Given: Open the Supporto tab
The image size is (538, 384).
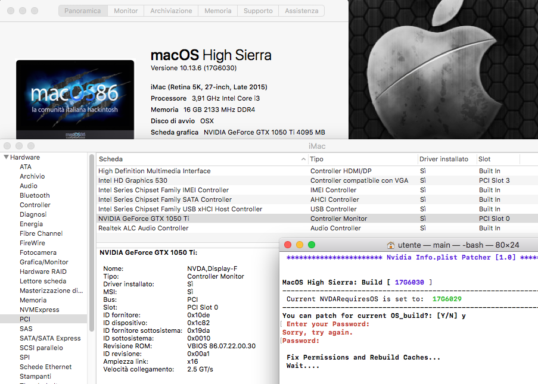Looking at the screenshot, I should 258,11.
